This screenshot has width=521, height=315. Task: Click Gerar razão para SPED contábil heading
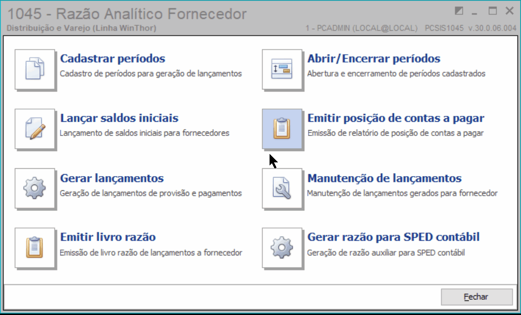[393, 237]
